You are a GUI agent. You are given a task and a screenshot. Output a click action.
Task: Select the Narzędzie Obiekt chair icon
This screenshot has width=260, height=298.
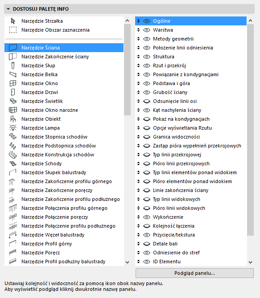(x=13, y=119)
